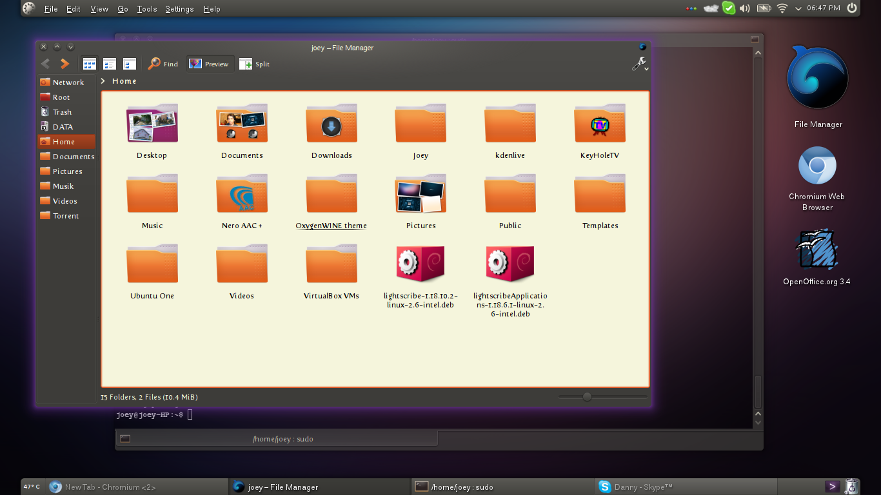Image resolution: width=881 pixels, height=495 pixels.
Task: Open the Wi-Fi network tray icon
Action: coord(782,8)
